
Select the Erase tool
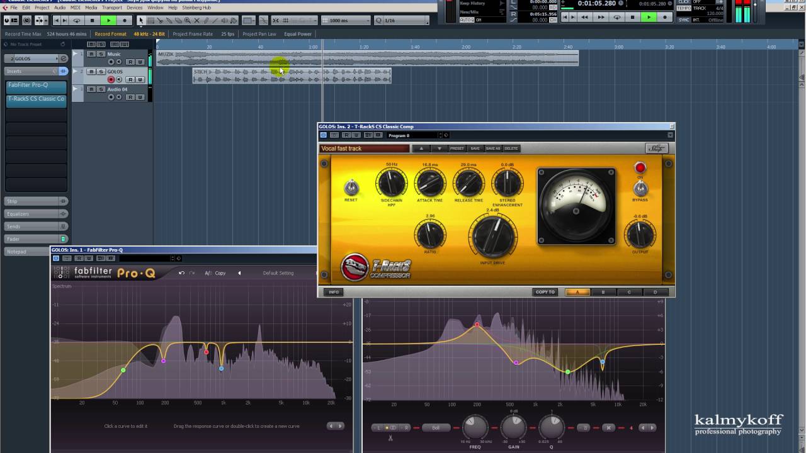click(x=178, y=21)
